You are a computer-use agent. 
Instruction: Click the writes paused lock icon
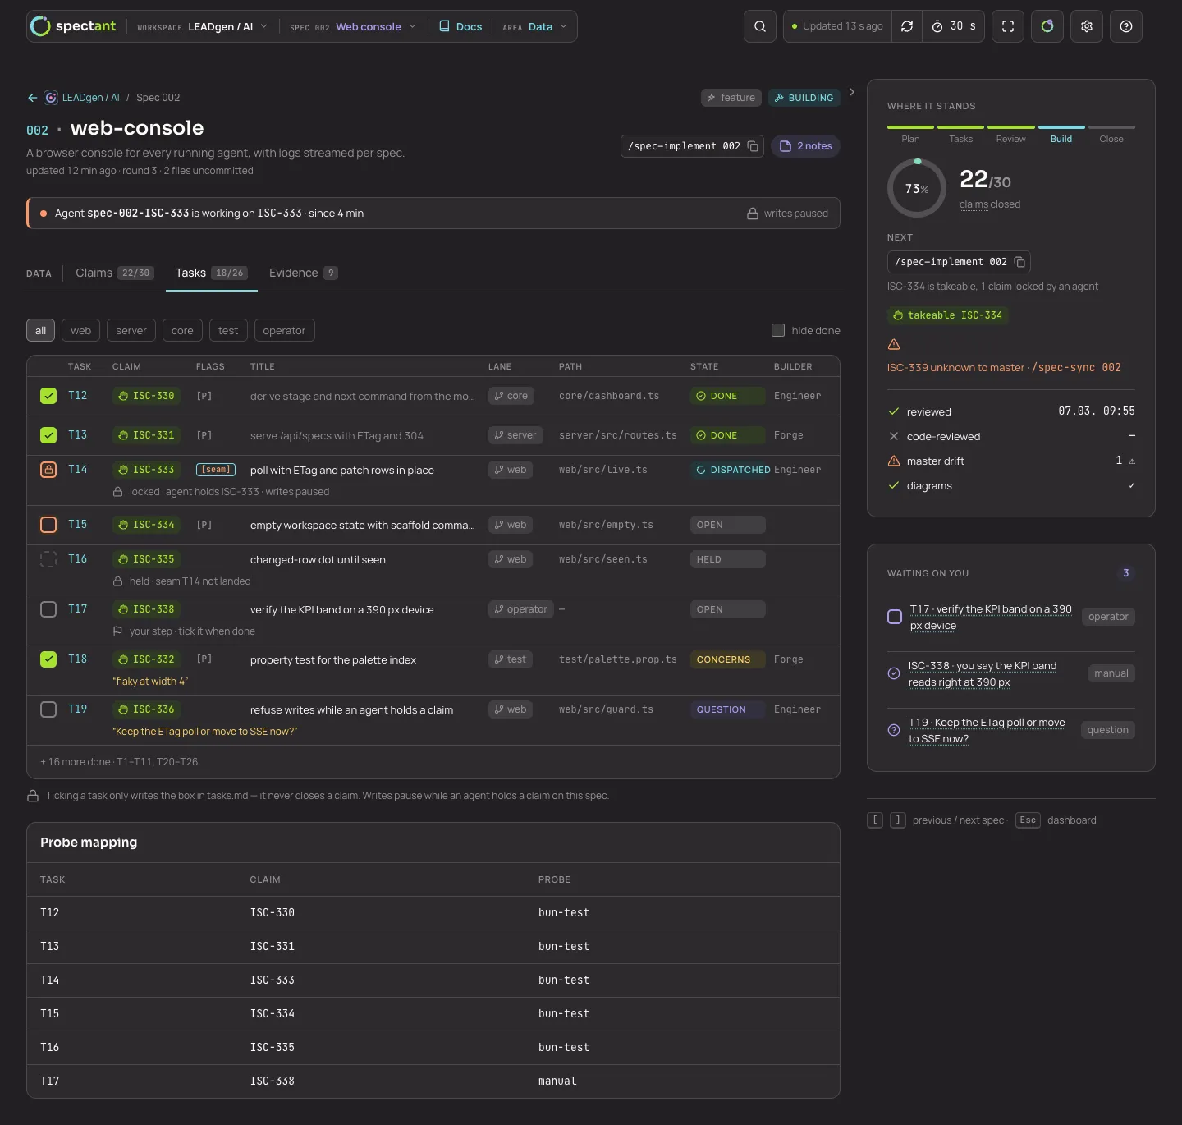pyautogui.click(x=753, y=214)
